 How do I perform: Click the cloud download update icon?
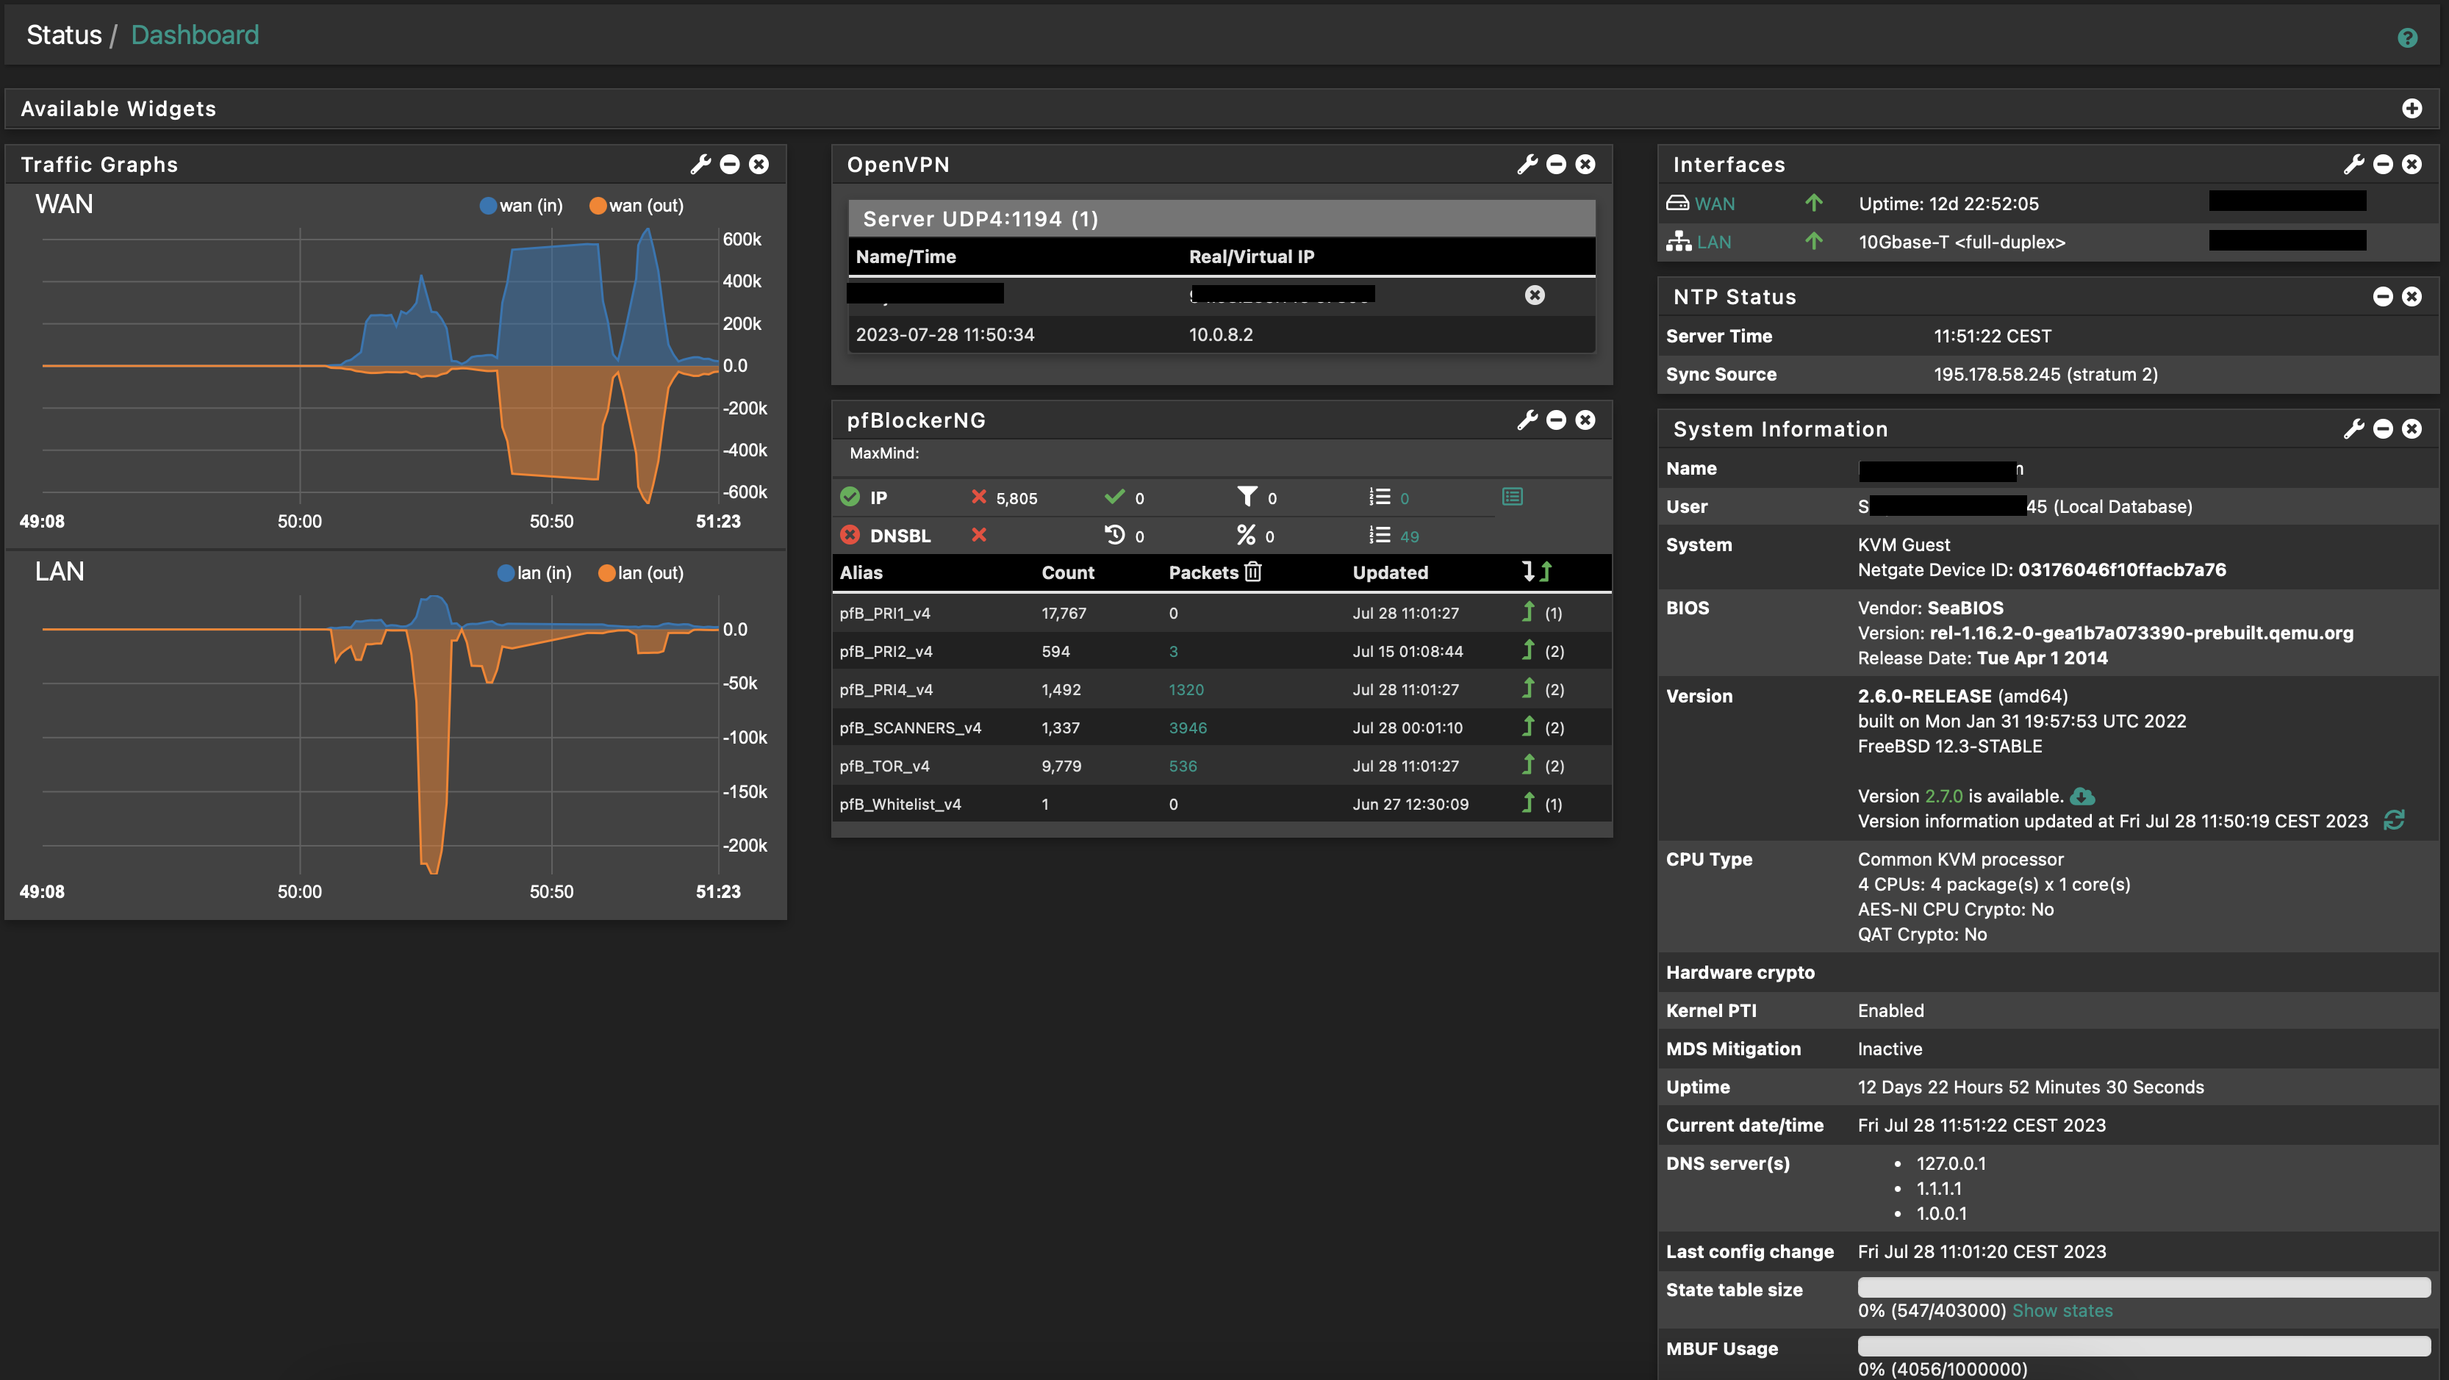[2082, 797]
